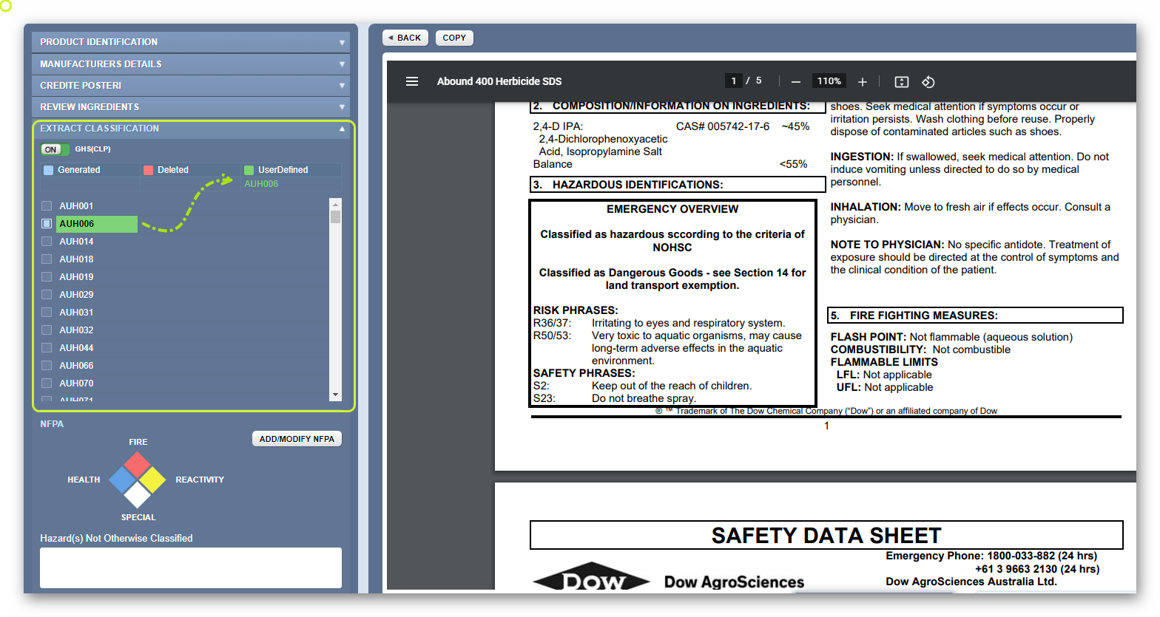1160x617 pixels.
Task: Click the Back button
Action: point(405,38)
